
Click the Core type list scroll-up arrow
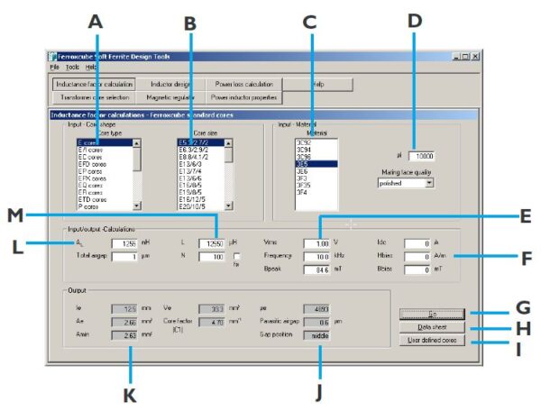pos(137,143)
